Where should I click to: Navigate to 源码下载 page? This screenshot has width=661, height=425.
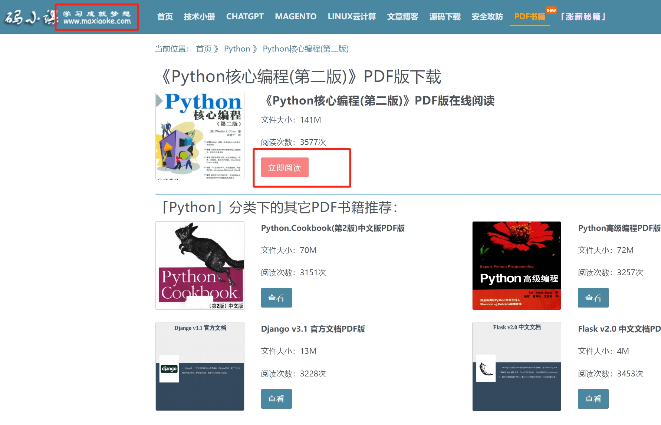point(445,17)
